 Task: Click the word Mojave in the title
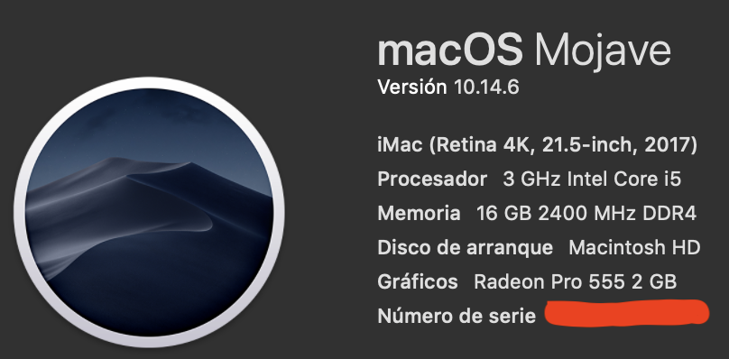(x=603, y=53)
